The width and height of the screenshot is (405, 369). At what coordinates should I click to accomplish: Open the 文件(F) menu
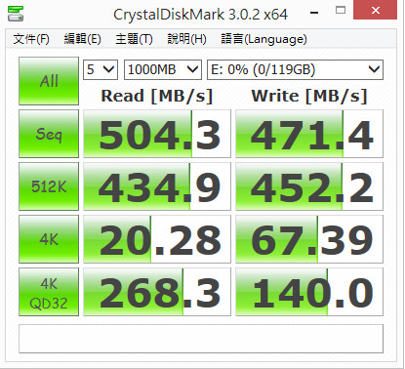31,39
